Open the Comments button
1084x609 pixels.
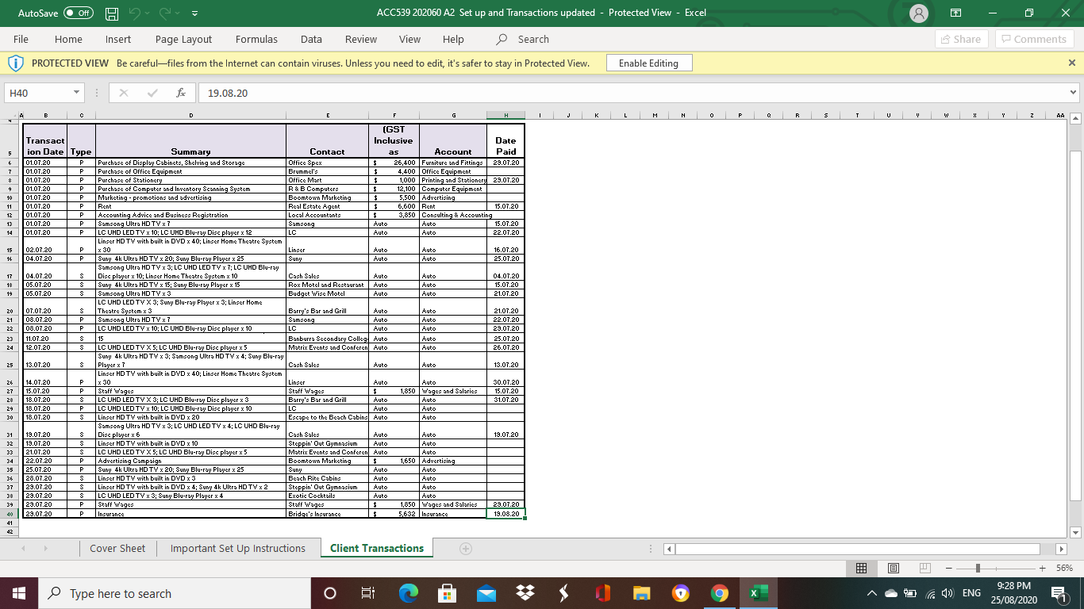[1034, 39]
